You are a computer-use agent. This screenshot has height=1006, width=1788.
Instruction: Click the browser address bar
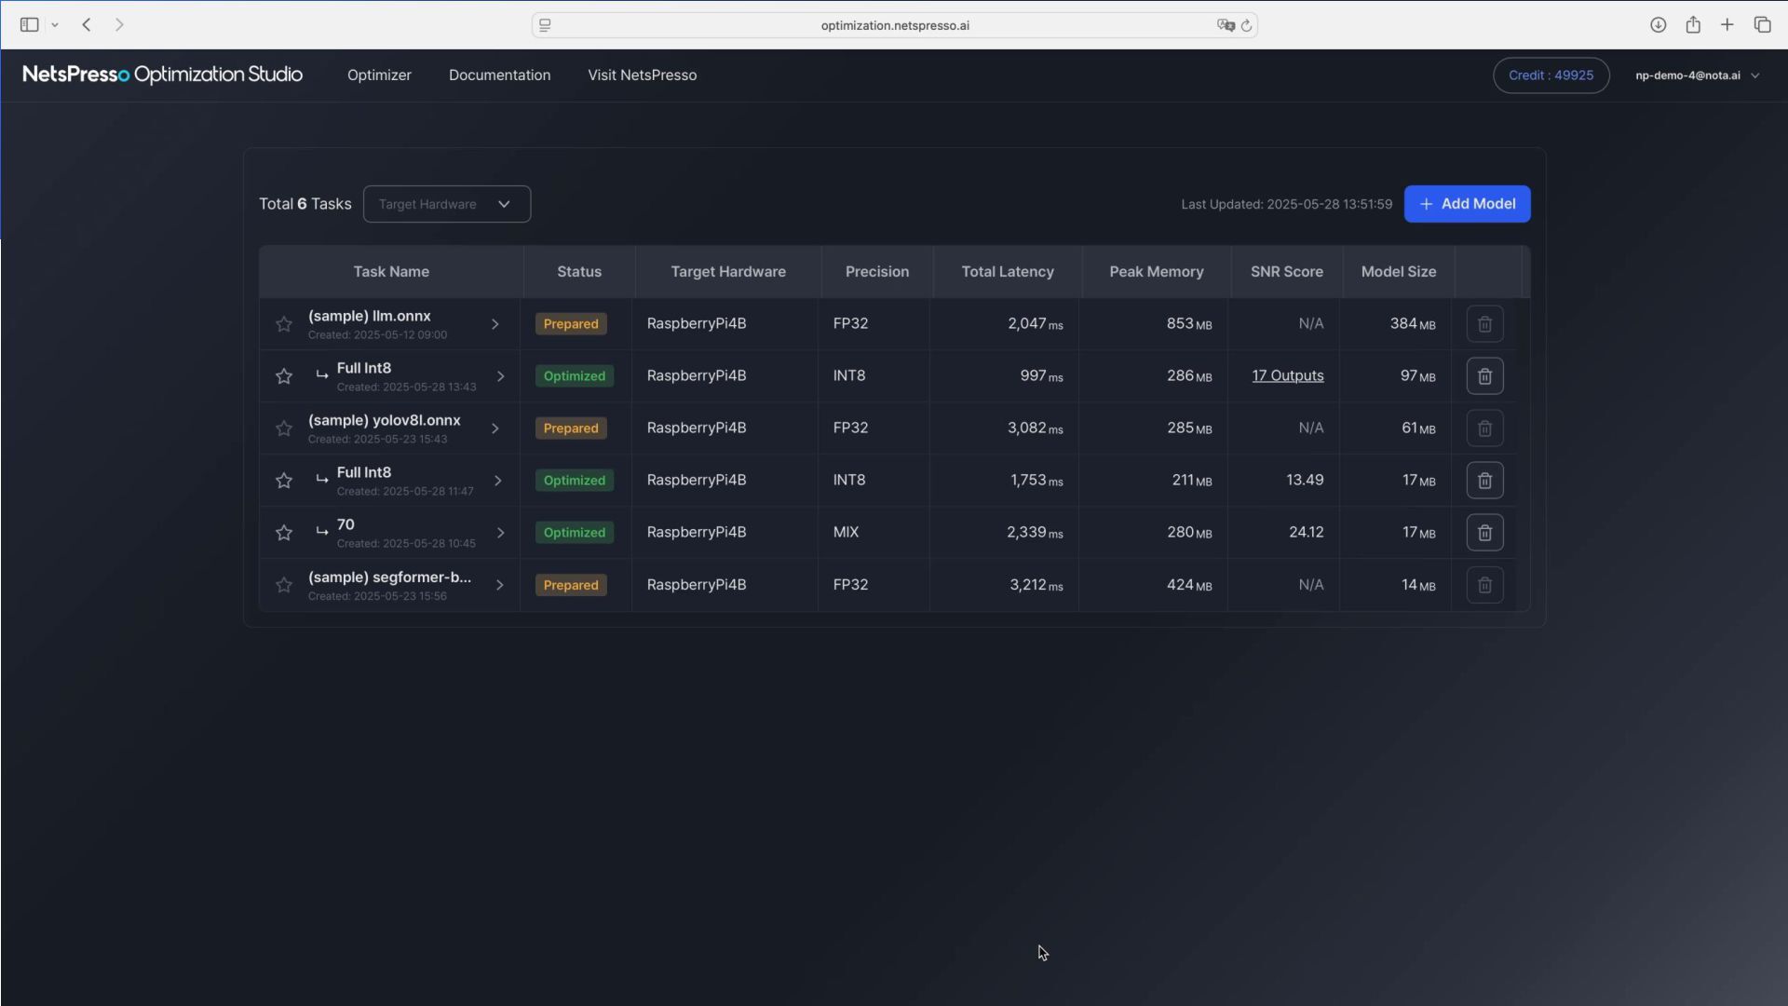coord(894,25)
